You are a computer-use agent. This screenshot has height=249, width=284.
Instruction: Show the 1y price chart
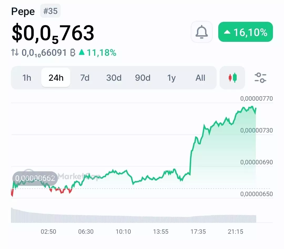[171, 78]
